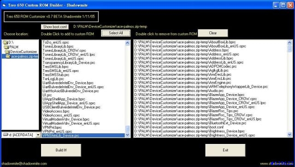This screenshot has width=295, height=167.
Task: Select highlighted VPNShimLib_Device.prc file
Action: tap(83, 135)
